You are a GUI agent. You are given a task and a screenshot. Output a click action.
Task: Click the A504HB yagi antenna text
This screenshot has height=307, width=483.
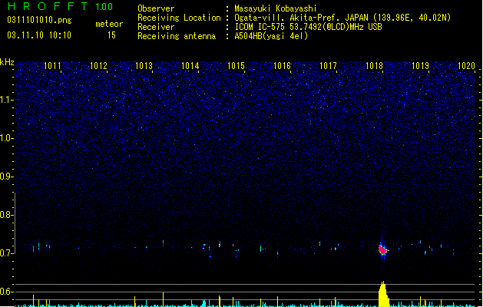pyautogui.click(x=271, y=36)
